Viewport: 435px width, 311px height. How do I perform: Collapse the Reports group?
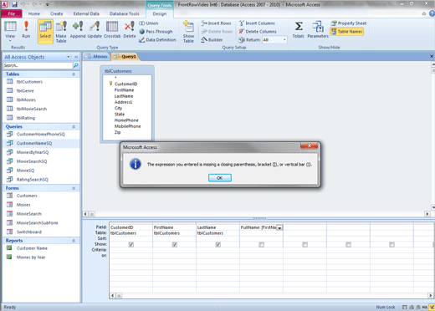[74, 241]
